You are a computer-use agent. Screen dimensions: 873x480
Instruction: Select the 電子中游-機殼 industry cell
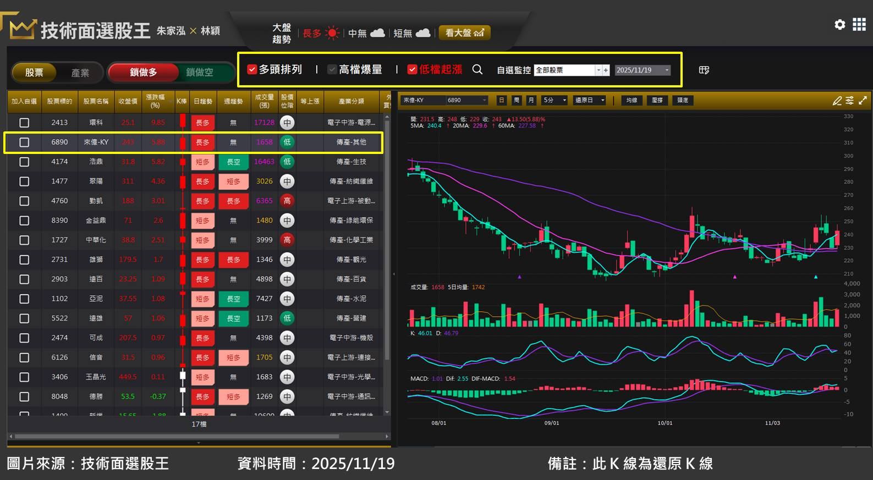point(352,338)
